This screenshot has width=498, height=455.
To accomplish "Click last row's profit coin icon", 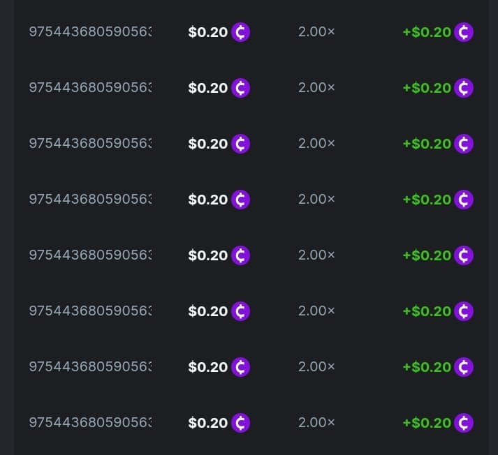I will coord(463,423).
